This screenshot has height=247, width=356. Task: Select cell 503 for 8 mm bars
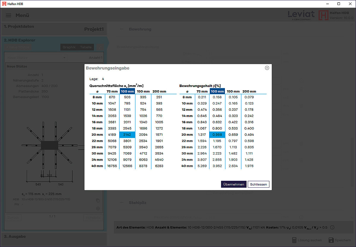pos(127,97)
